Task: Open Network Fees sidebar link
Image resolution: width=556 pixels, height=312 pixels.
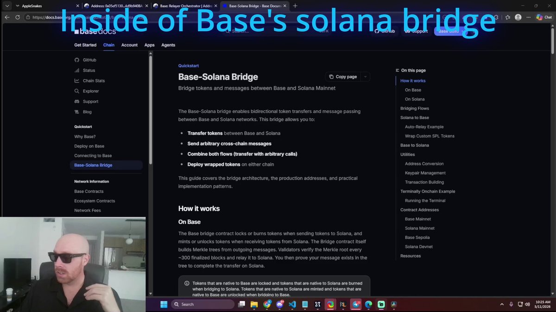Action: pyautogui.click(x=87, y=210)
